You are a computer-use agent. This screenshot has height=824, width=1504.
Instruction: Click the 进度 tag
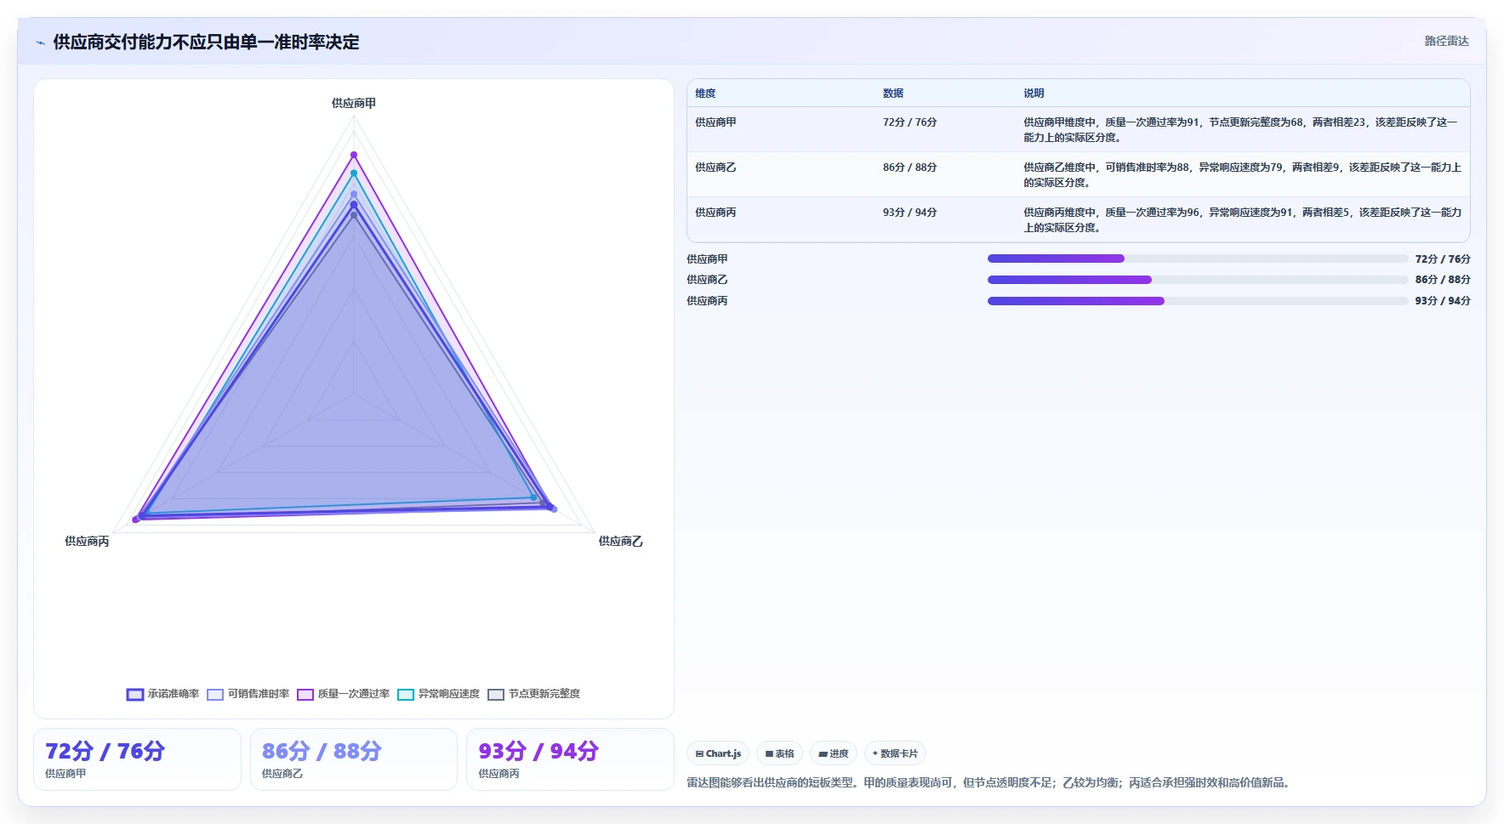pos(834,753)
